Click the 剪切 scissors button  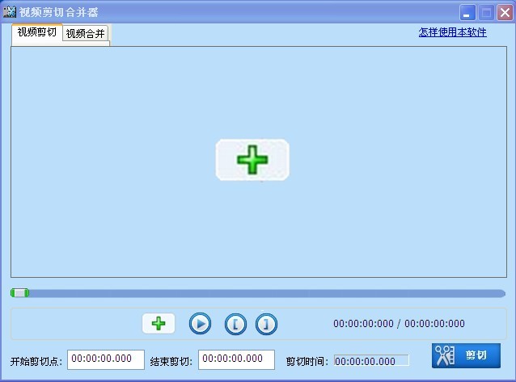pos(467,355)
